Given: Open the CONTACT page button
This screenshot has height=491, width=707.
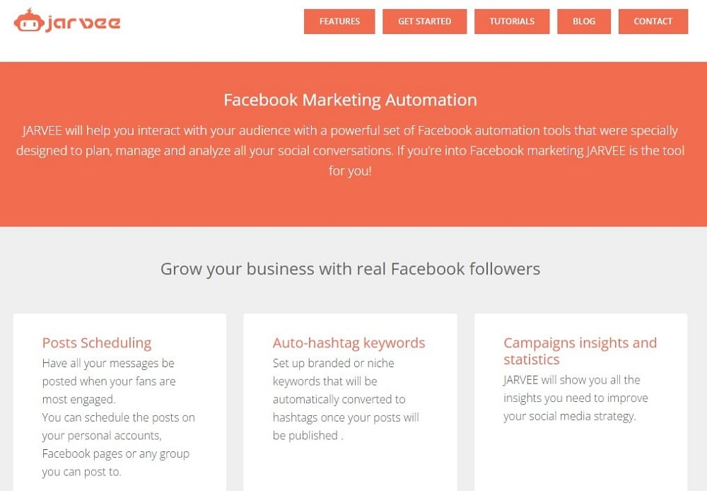Looking at the screenshot, I should click(x=653, y=21).
